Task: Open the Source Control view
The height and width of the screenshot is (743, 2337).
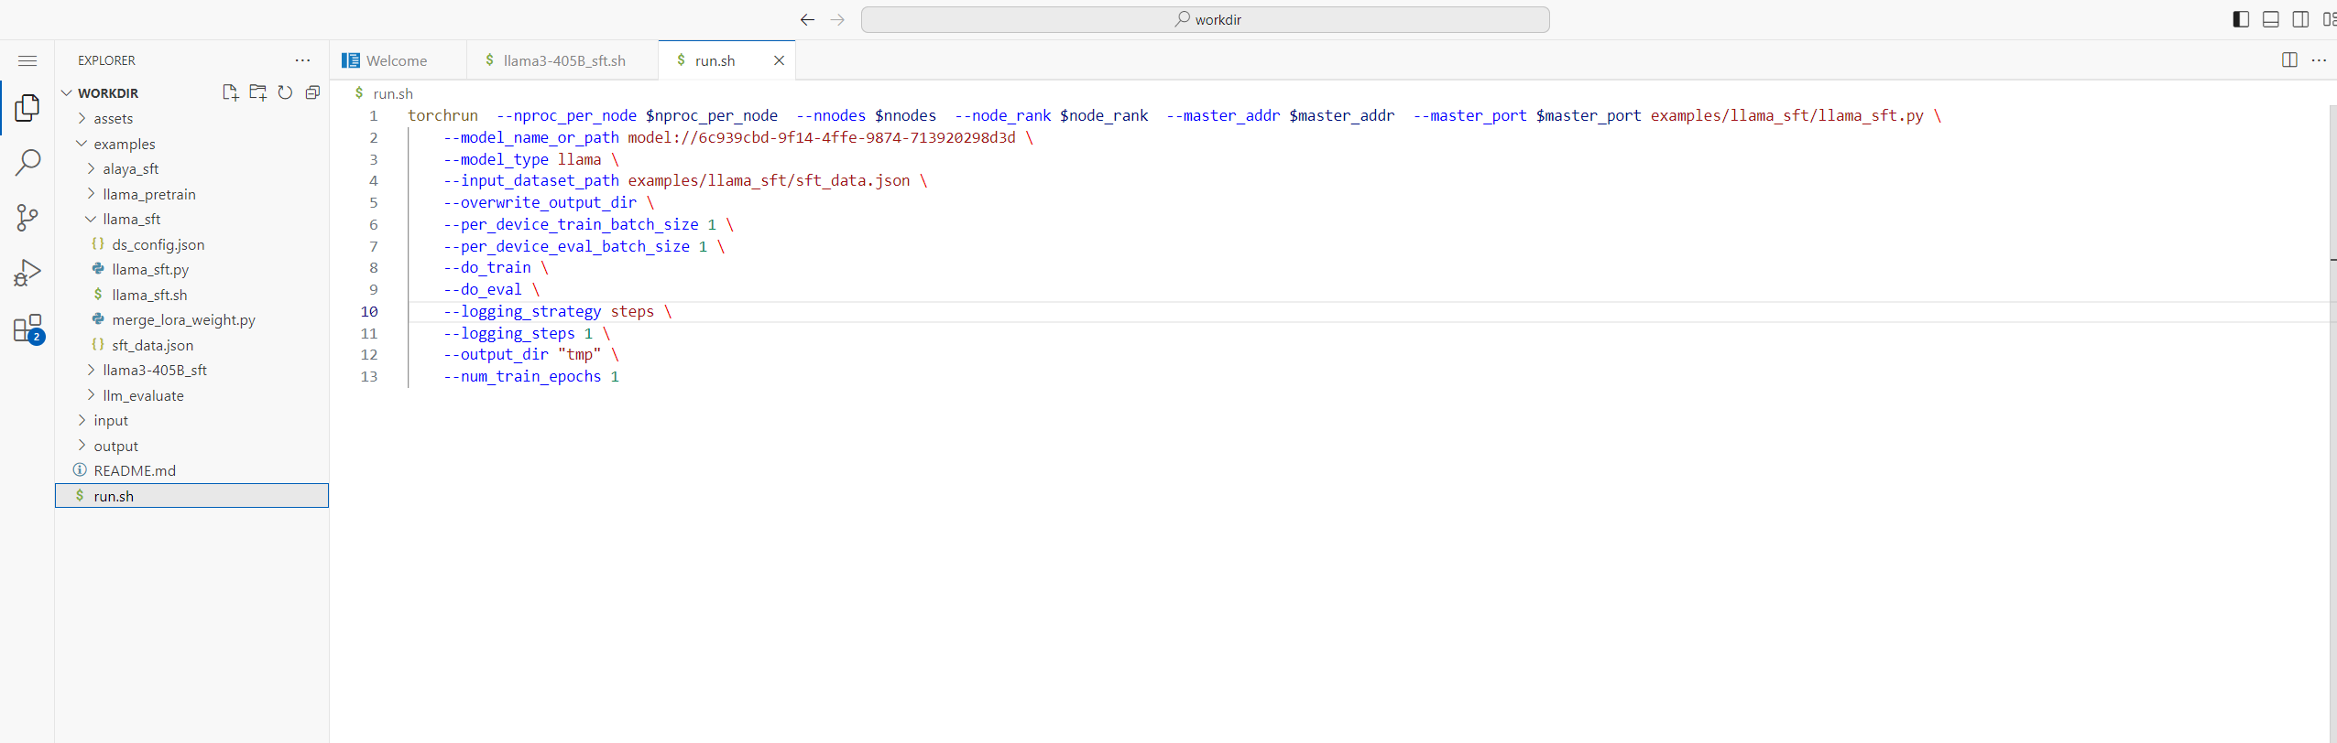Action: point(27,218)
